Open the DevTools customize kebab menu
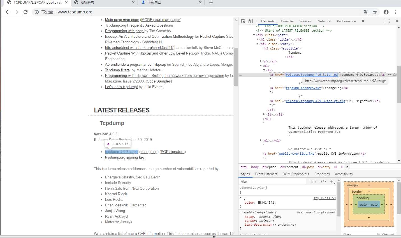This screenshot has width=401, height=238. point(389,21)
